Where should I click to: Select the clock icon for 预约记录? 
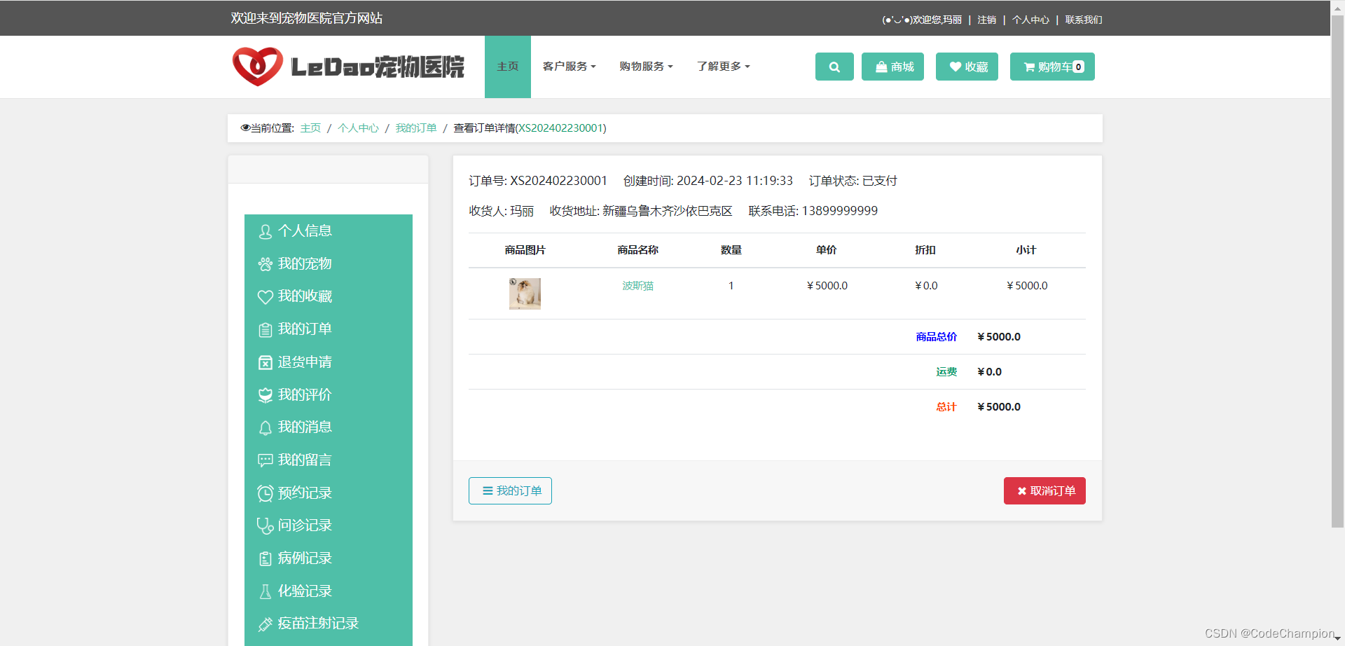[x=265, y=493]
